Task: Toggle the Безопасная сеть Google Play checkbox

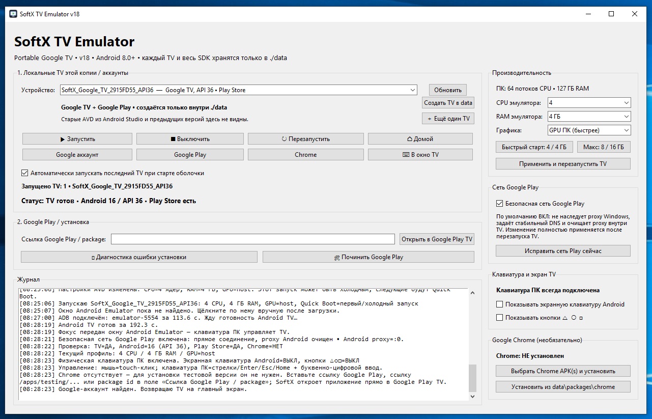Action: pyautogui.click(x=500, y=203)
